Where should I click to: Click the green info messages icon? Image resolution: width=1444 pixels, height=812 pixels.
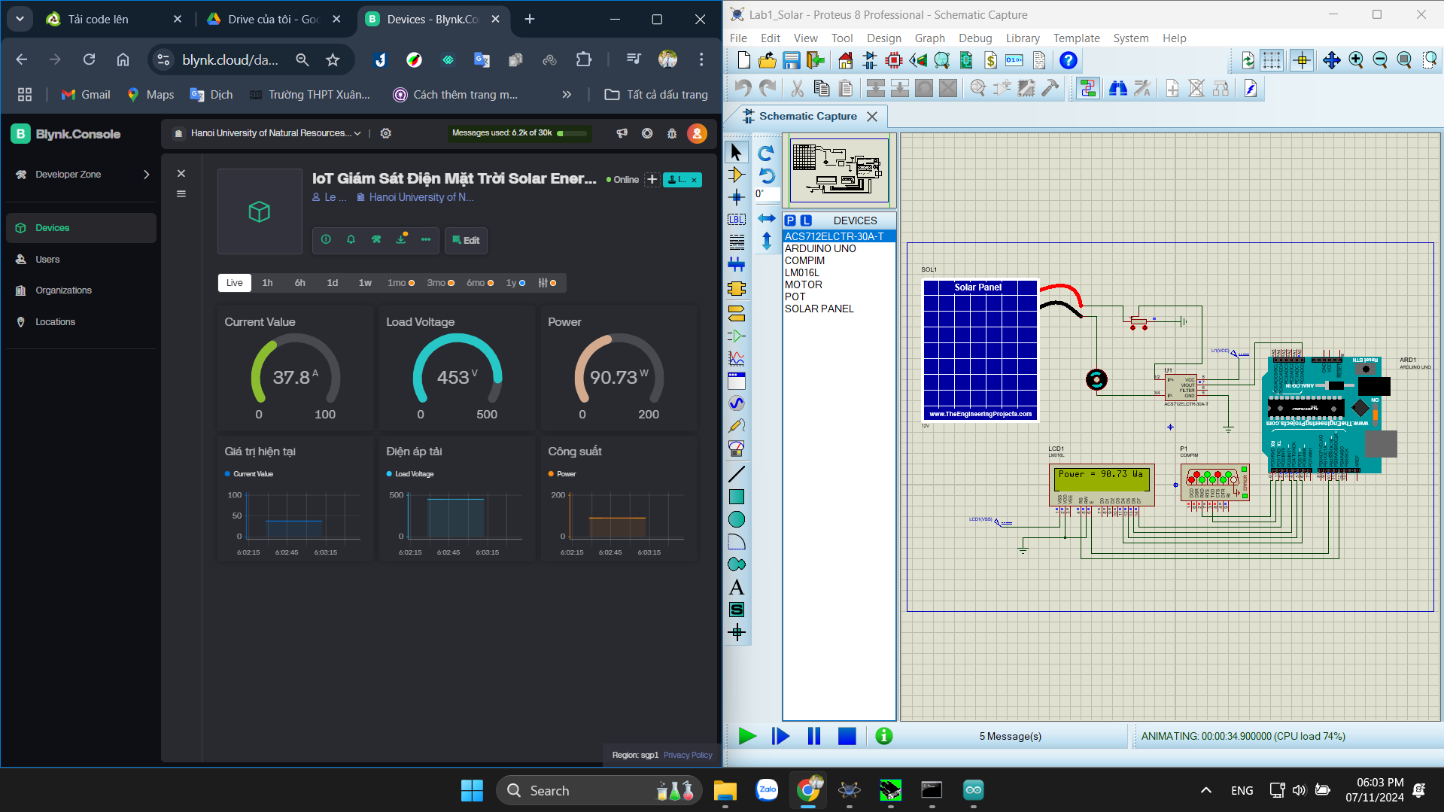click(x=884, y=736)
